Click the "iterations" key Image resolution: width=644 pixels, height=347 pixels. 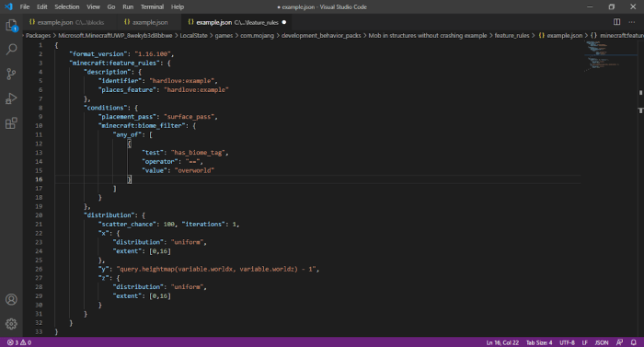click(203, 224)
